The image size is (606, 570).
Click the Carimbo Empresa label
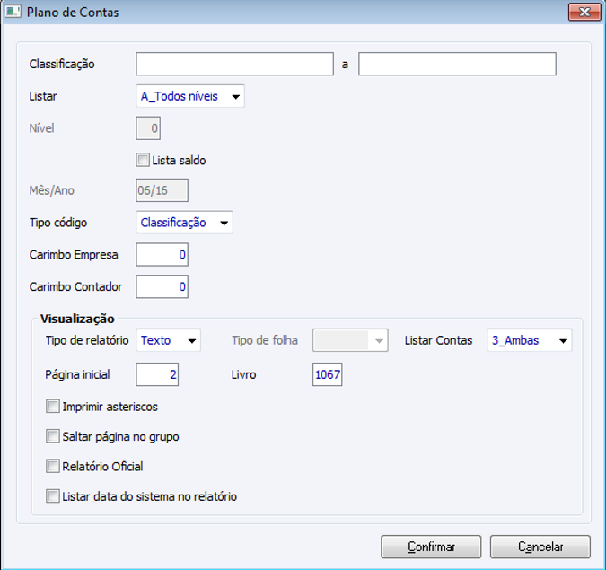(x=74, y=255)
